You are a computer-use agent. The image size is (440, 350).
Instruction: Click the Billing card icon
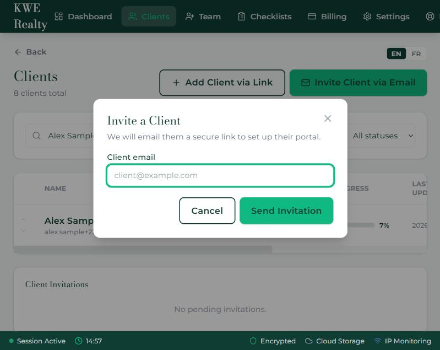pyautogui.click(x=312, y=17)
